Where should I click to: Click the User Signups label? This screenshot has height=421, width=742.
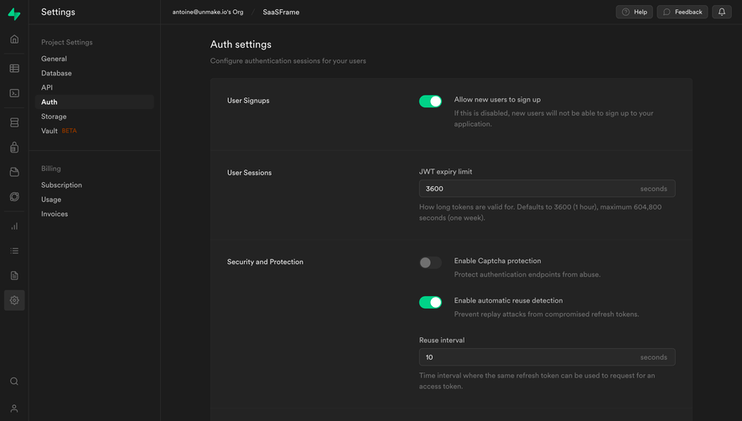click(248, 101)
